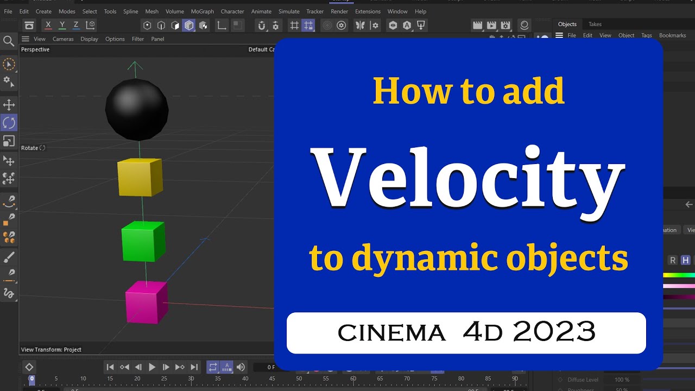Toggle loop playback mode
Image resolution: width=695 pixels, height=391 pixels.
coord(213,367)
